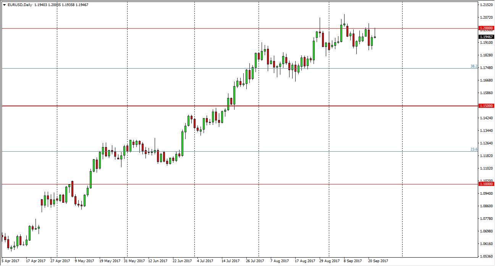The image size is (495, 266).
Task: Select the 38.2 Fibonacci retracement level
Action: [x=474, y=67]
